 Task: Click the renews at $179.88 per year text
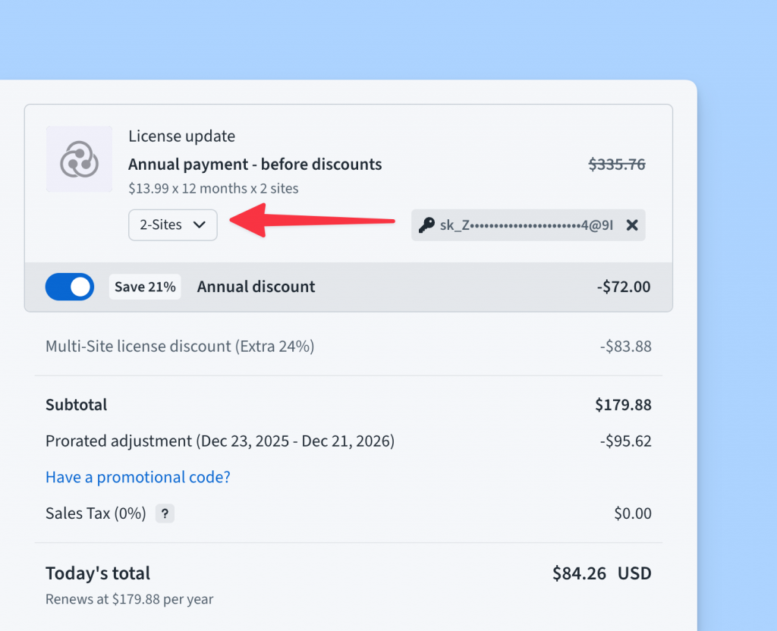click(x=128, y=598)
